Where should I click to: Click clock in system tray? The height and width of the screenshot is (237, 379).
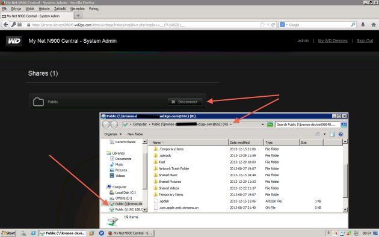click(367, 233)
